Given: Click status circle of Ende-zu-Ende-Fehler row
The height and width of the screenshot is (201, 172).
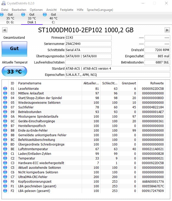Looking at the screenshot, I should (x=5, y=130).
